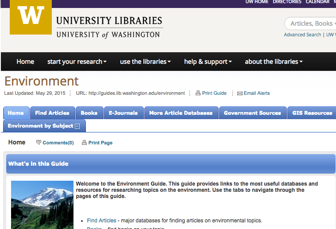Image resolution: width=336 pixels, height=229 pixels.
Task: Expand the help & support menu
Action: click(x=208, y=62)
